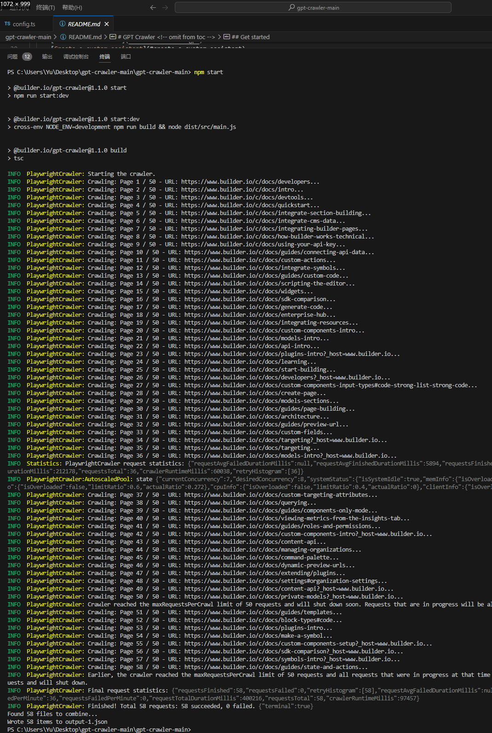
Task: Click the info icon before README.md in breadcrumbs
Action: (63, 37)
